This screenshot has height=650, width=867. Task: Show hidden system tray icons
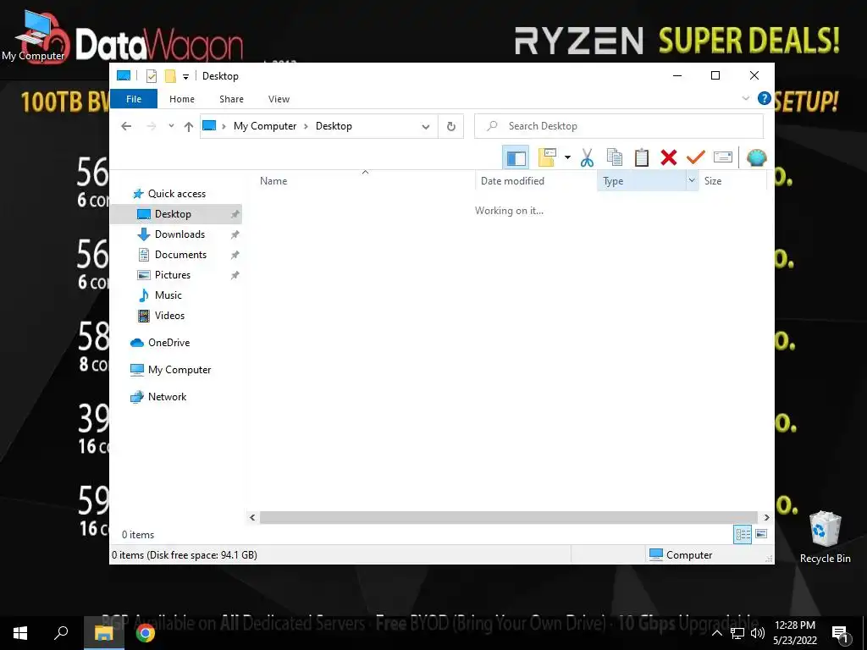(716, 633)
